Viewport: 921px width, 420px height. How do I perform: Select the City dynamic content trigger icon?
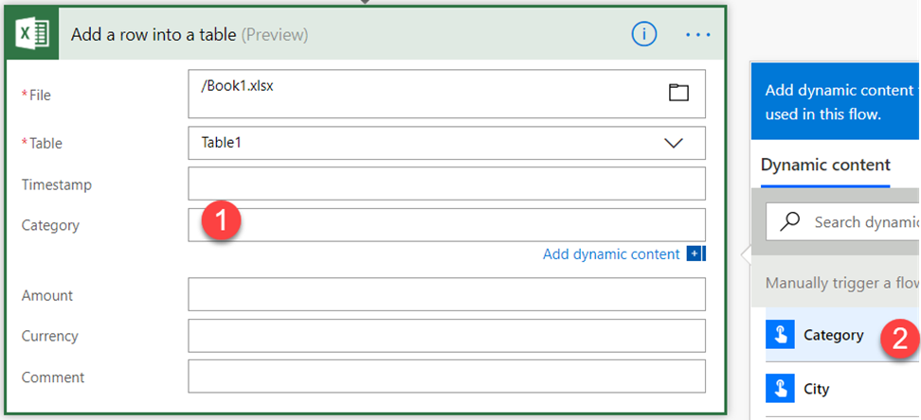[781, 389]
